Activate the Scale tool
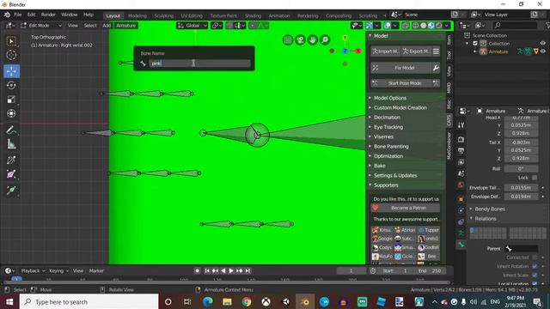550x309 pixels. point(11,100)
